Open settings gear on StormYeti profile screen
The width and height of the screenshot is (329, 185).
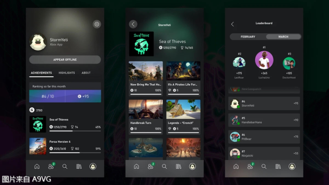point(97,24)
